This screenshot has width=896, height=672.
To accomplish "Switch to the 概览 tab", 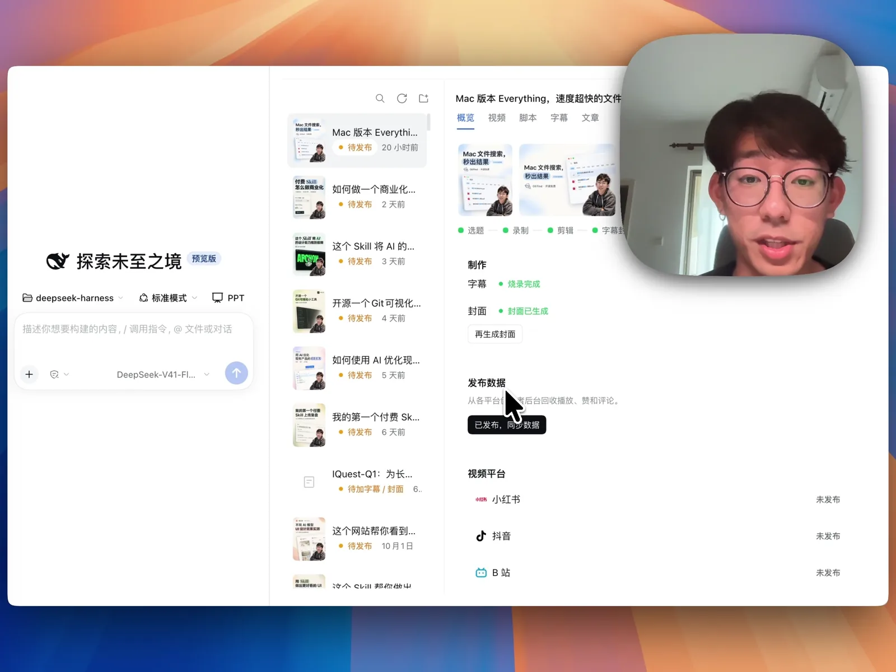I will click(465, 118).
